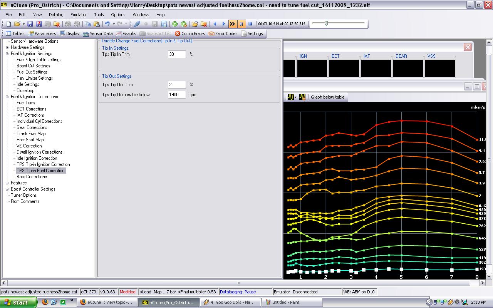Expand the Hardware Settings tree node

click(x=7, y=47)
